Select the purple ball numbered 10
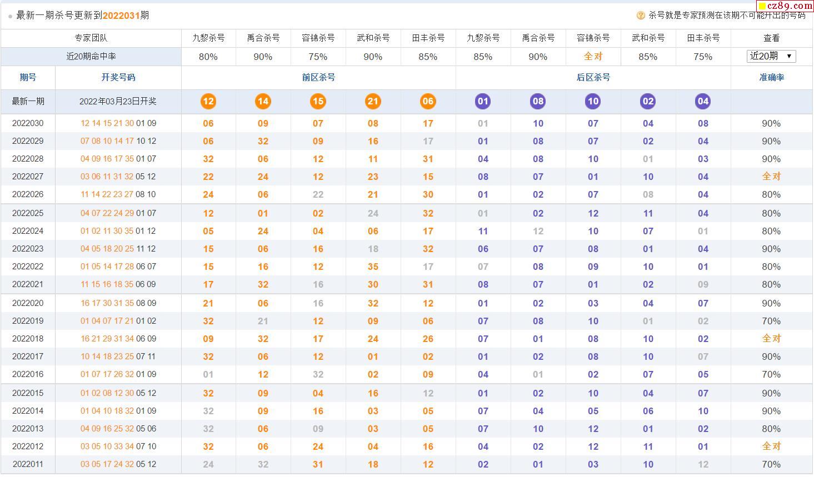This screenshot has height=477, width=814. tap(593, 101)
